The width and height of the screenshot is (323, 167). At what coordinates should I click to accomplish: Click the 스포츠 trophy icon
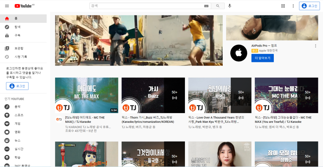click(7, 115)
